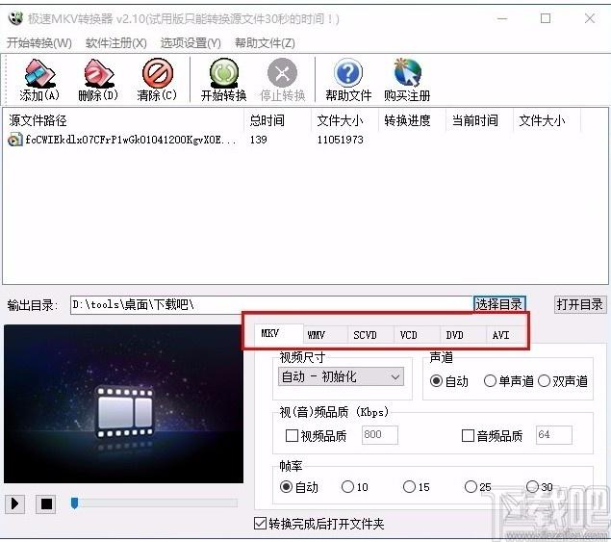Viewport: 611px width, 542px height.
Task: Select 自动 audio channel radio button
Action: pos(436,380)
